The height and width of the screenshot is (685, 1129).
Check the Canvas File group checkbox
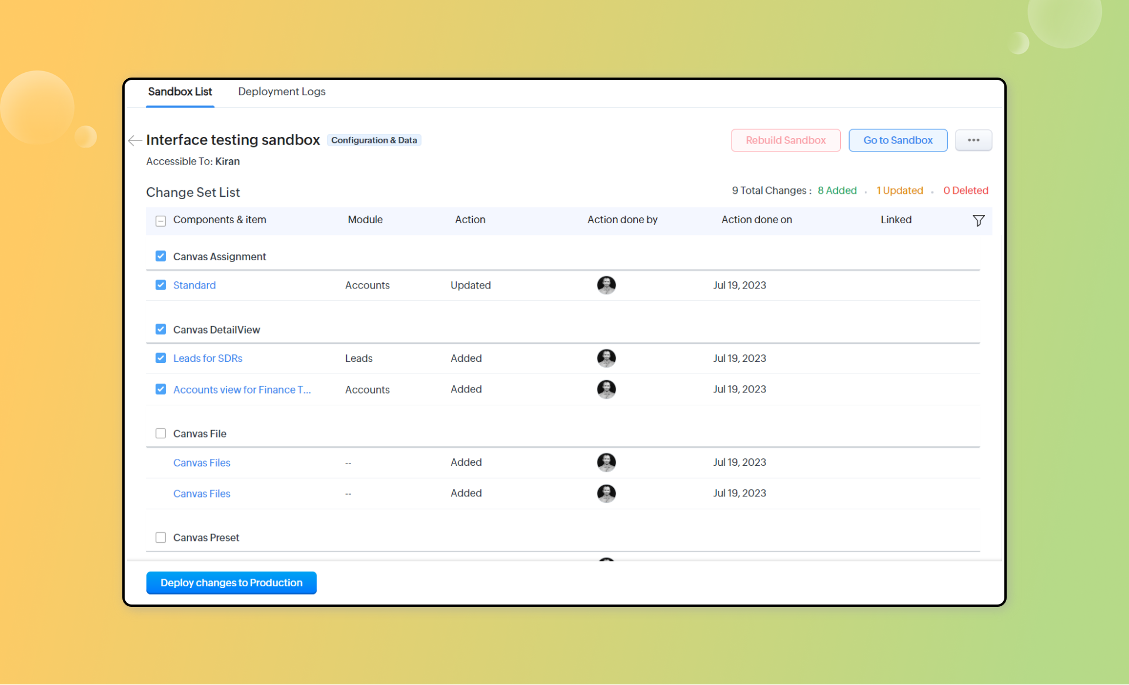coord(161,434)
